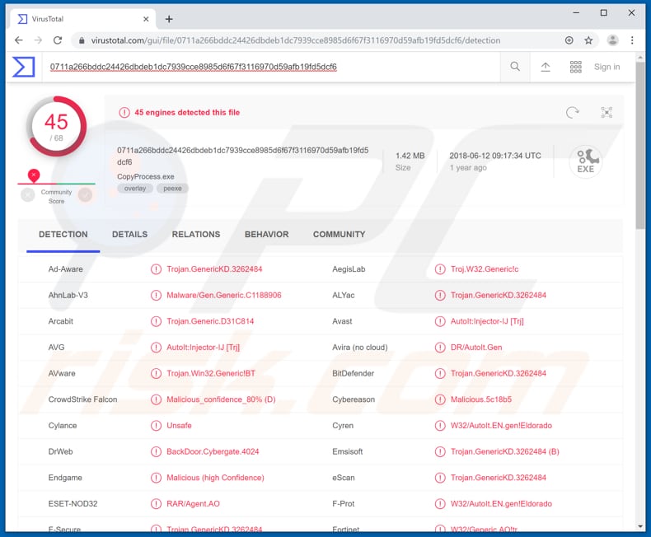This screenshot has width=651, height=537.
Task: Bookmark page with the star icon
Action: pos(588,40)
